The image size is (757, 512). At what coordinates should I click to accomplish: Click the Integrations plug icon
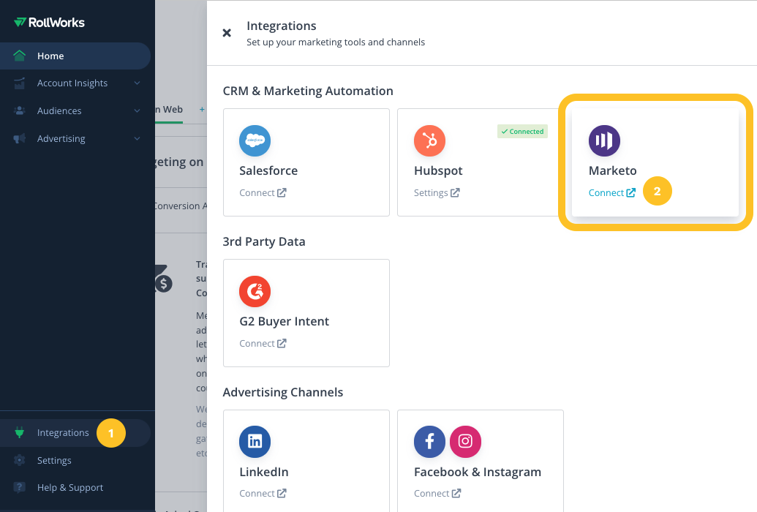18,432
